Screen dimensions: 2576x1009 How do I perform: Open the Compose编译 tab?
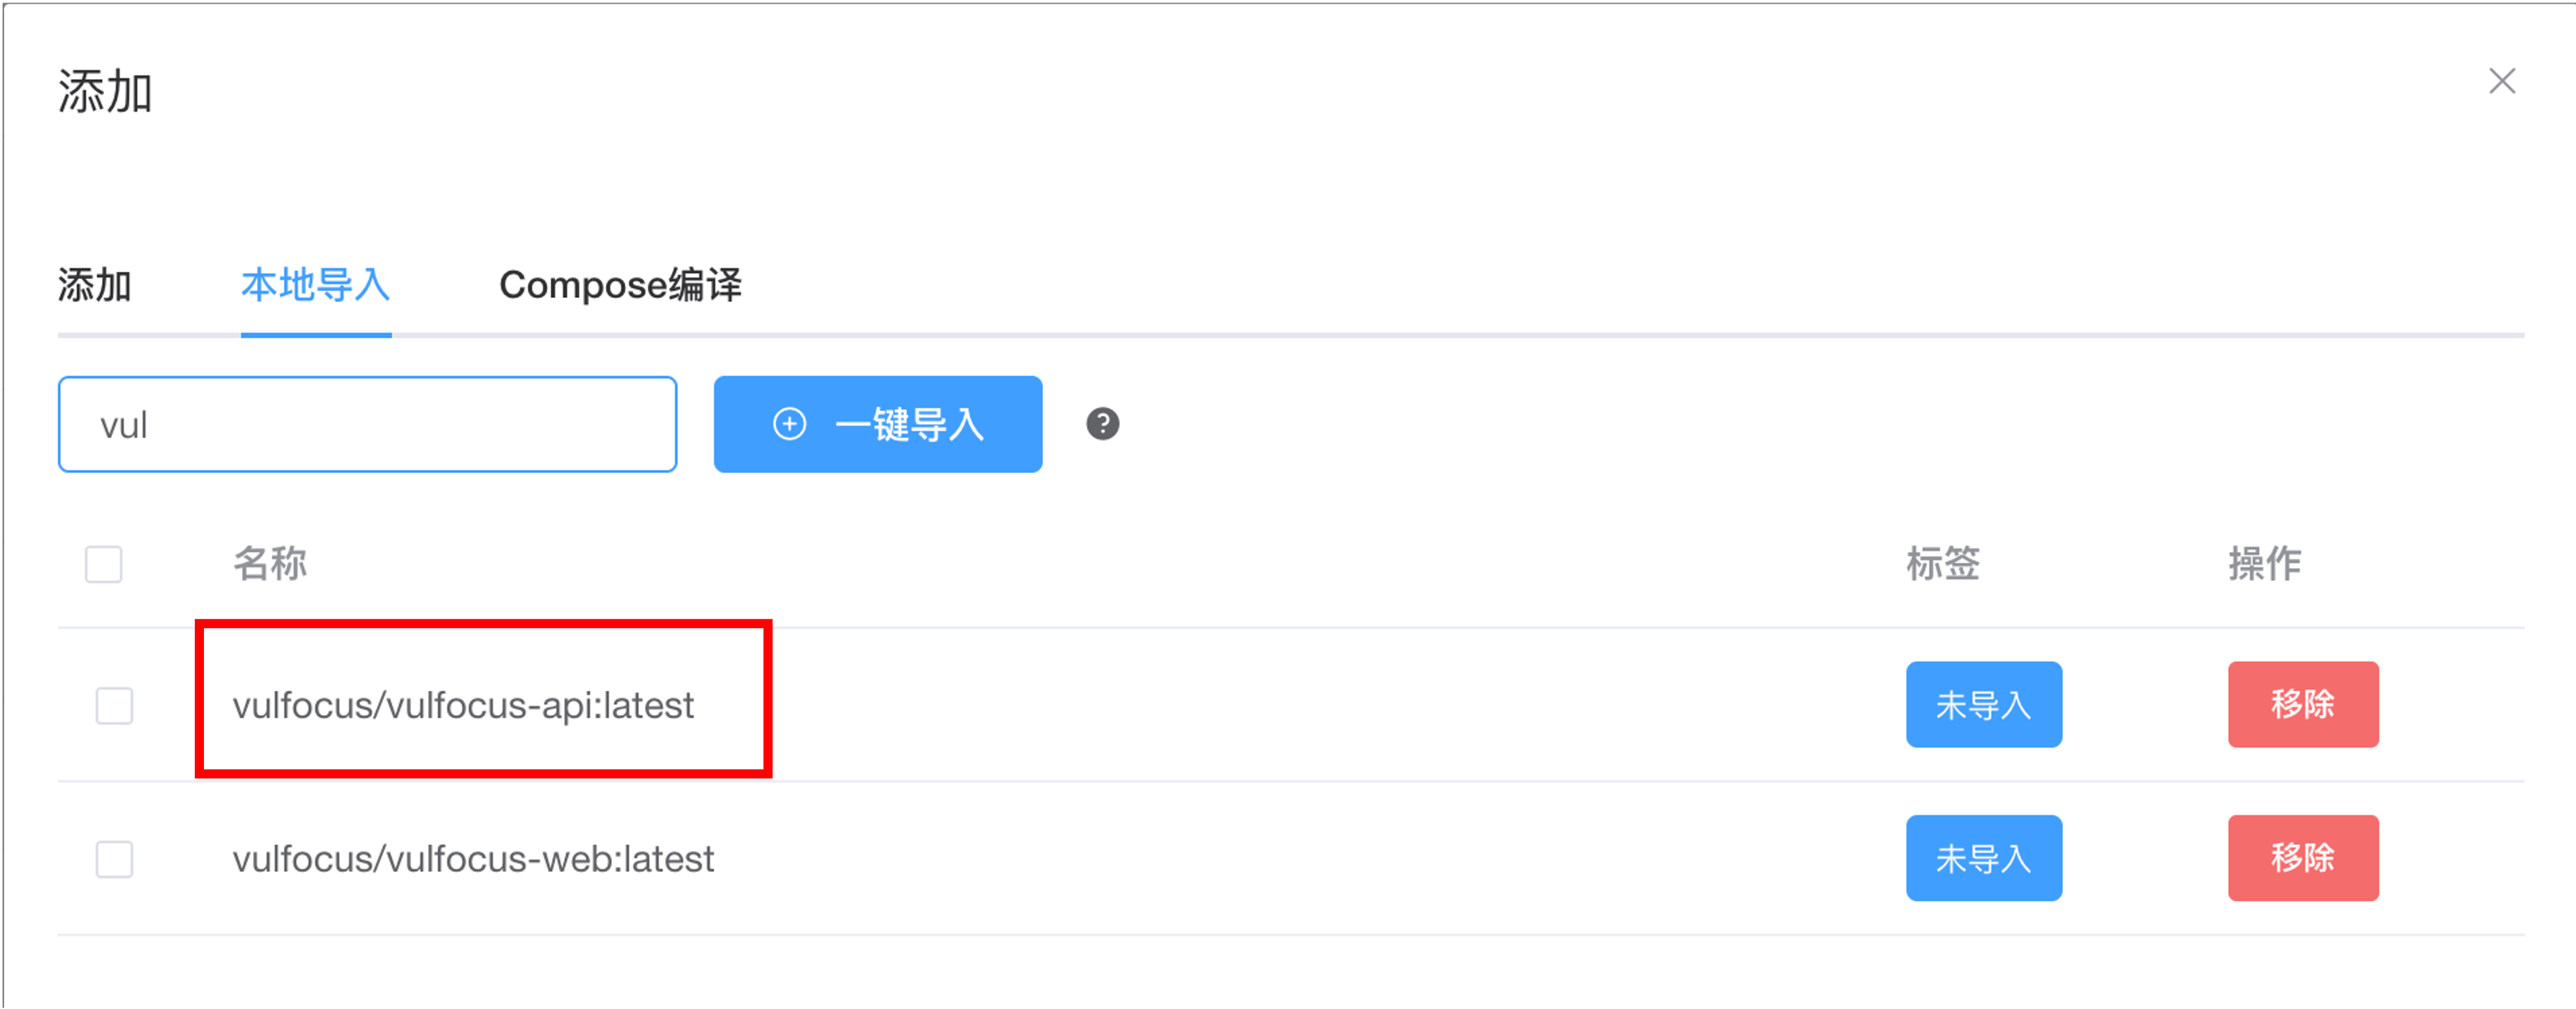pos(620,286)
